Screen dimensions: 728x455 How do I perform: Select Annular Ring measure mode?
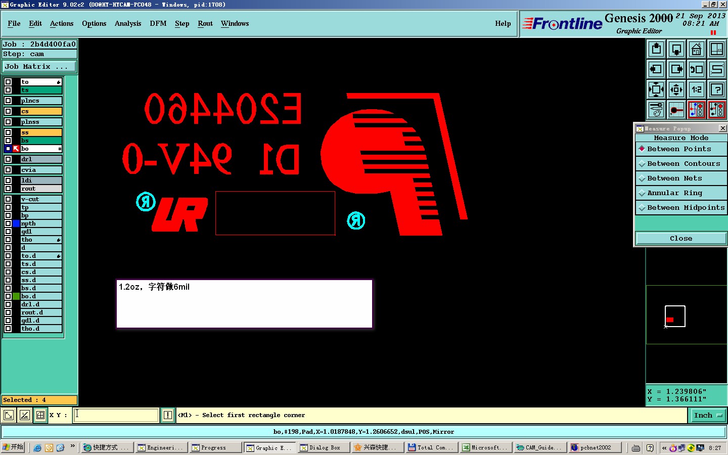pyautogui.click(x=681, y=193)
